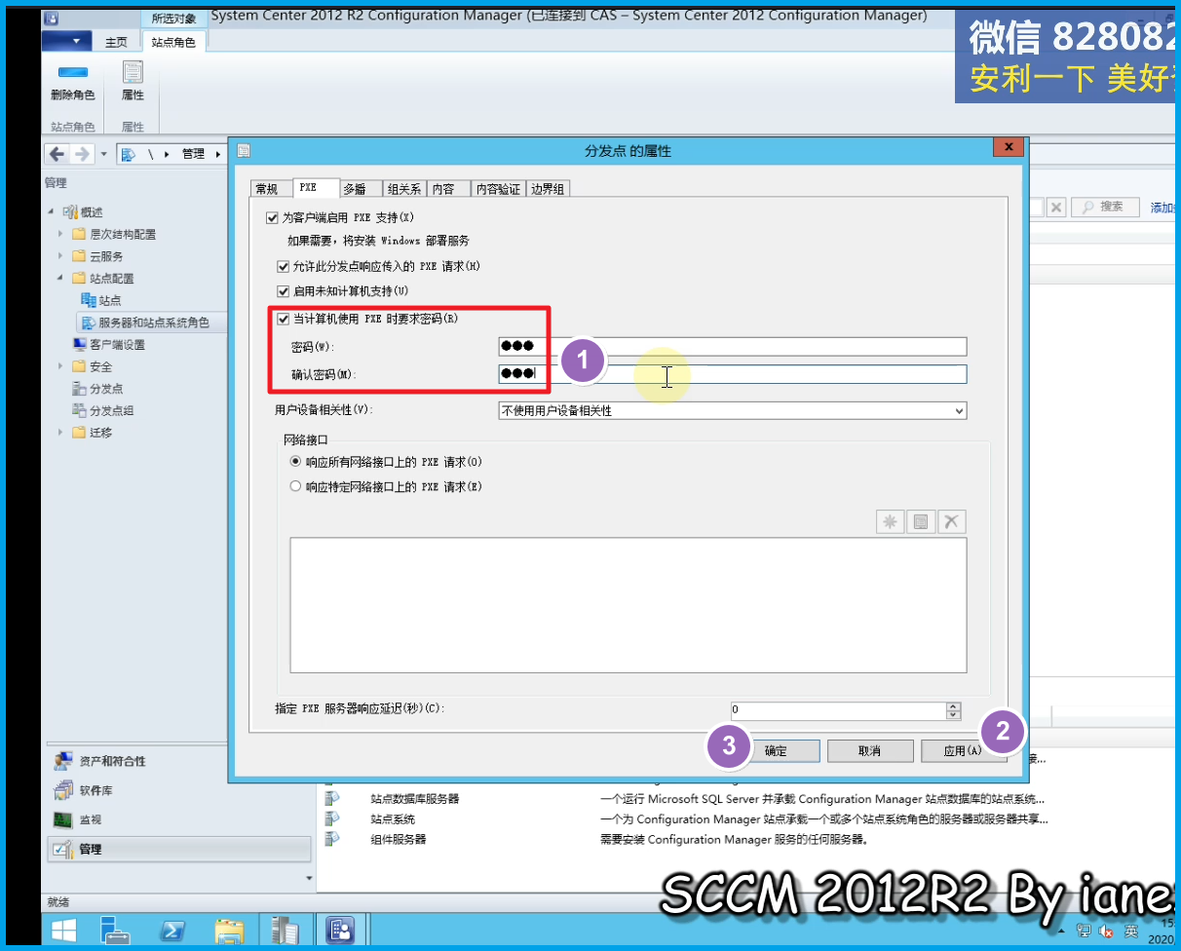
Task: Open Server Manager from taskbar
Action: click(x=116, y=930)
